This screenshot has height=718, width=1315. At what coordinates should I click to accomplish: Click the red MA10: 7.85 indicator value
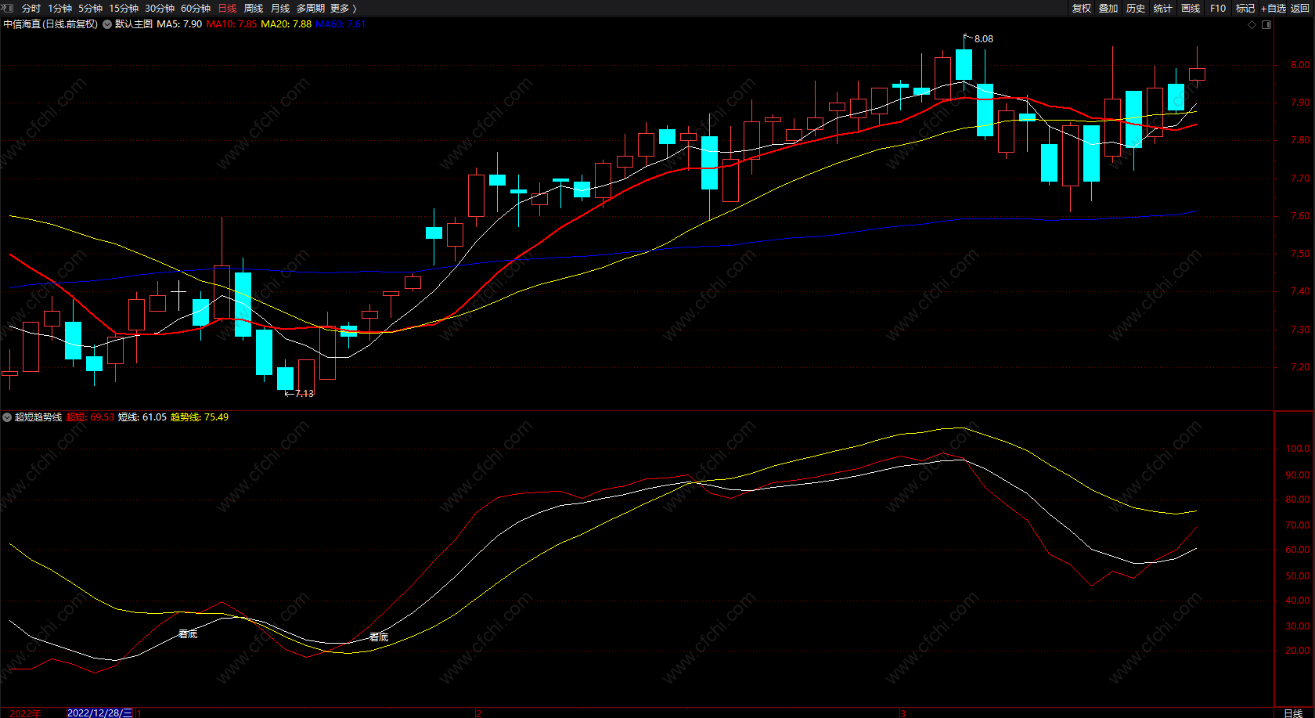[232, 24]
